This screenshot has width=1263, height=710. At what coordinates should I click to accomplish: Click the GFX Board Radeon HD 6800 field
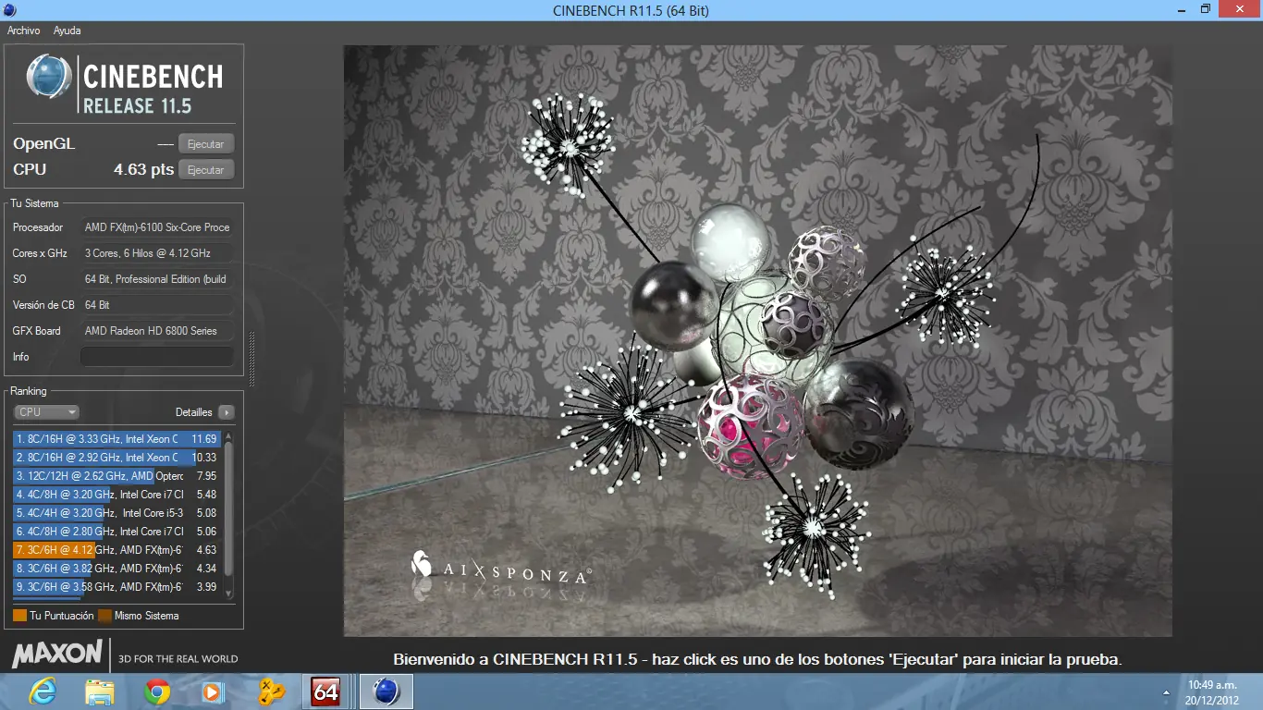(x=157, y=331)
